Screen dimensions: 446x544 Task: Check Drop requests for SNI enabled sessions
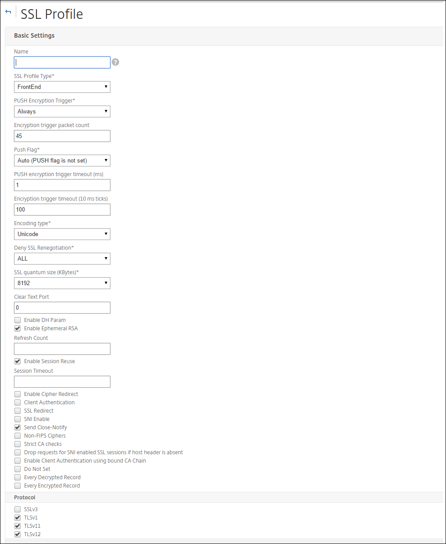18,452
